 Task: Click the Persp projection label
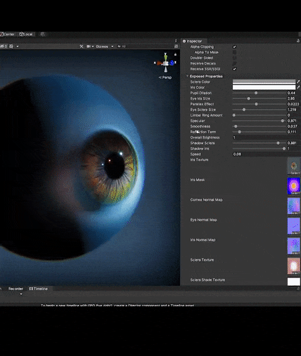[165, 78]
